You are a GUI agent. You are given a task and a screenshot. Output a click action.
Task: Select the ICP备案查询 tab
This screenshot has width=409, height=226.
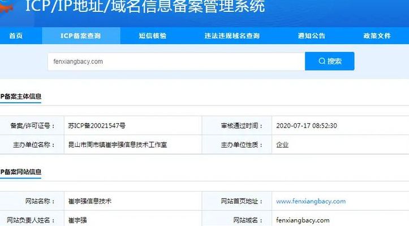pyautogui.click(x=81, y=36)
